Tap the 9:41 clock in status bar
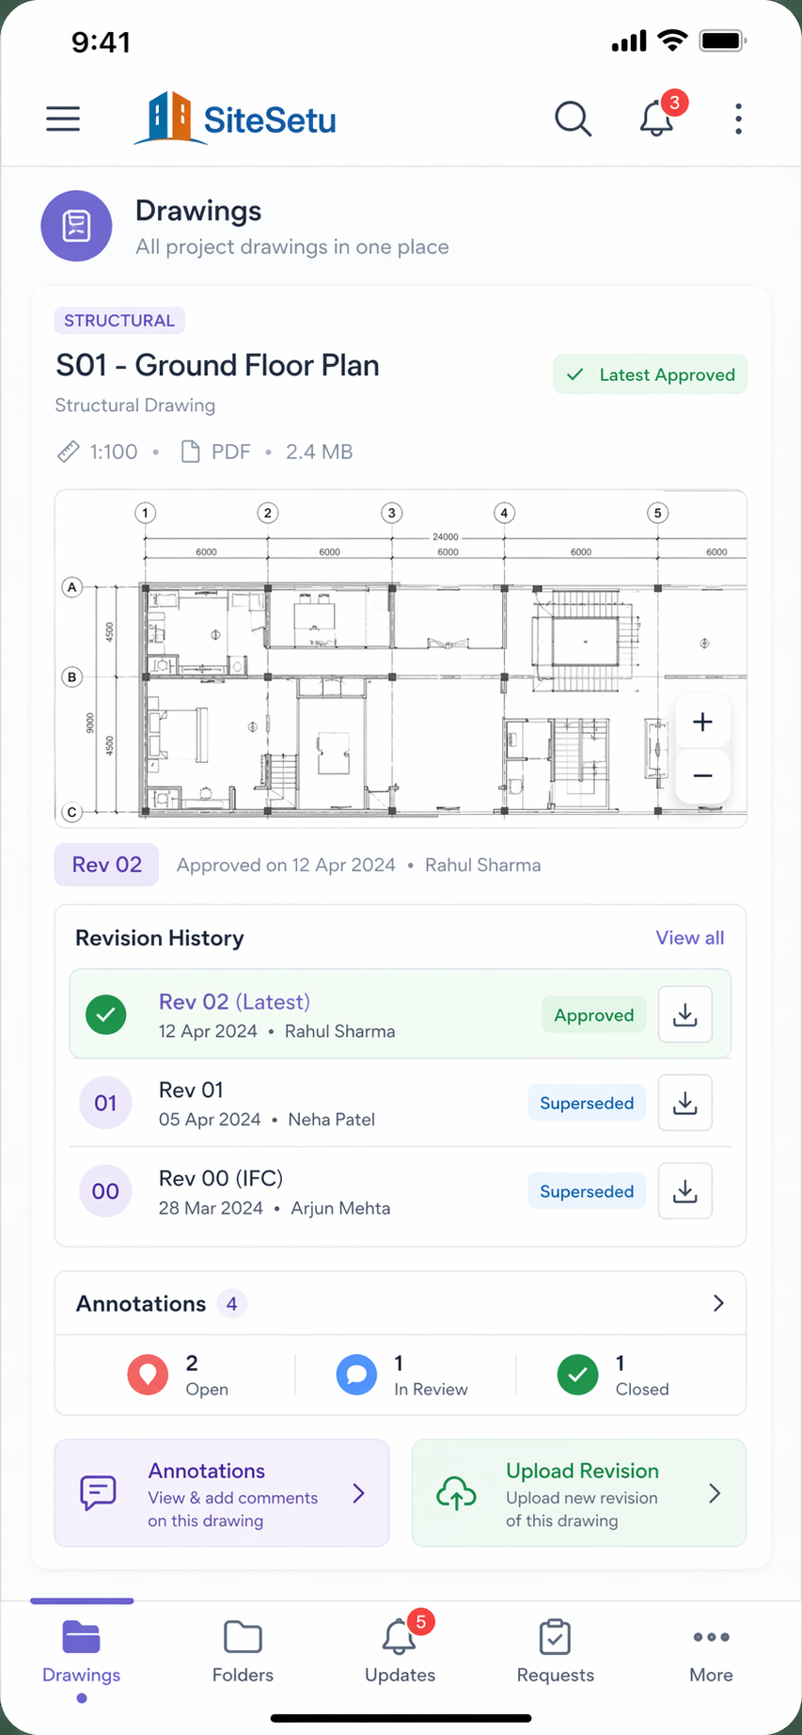Screen dimensions: 802x1735 (x=101, y=42)
